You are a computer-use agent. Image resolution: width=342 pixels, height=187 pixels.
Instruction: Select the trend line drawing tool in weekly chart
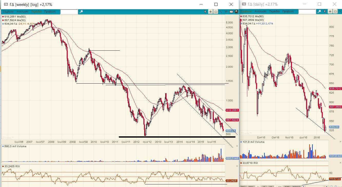coord(221,12)
